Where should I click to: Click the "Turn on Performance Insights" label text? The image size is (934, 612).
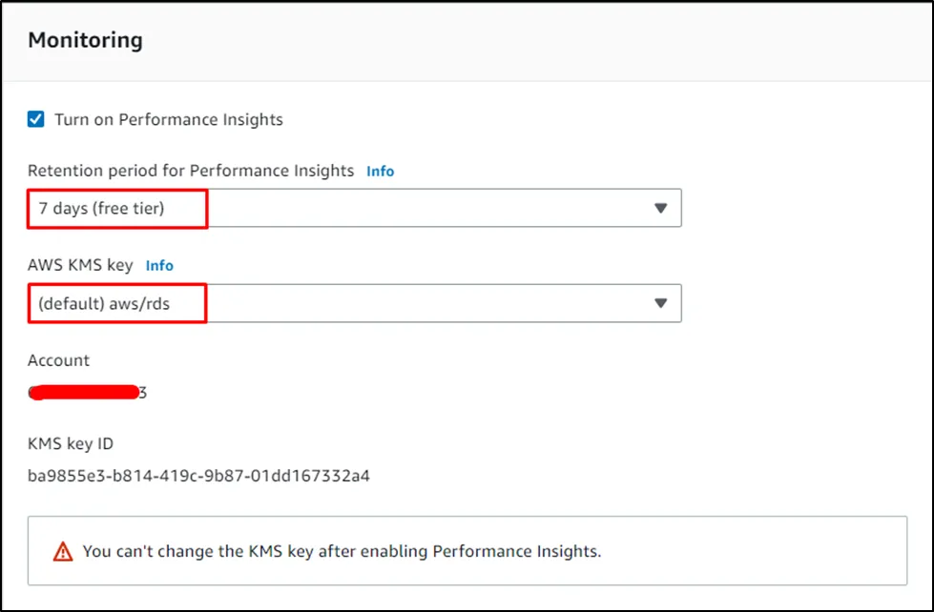[x=168, y=119]
